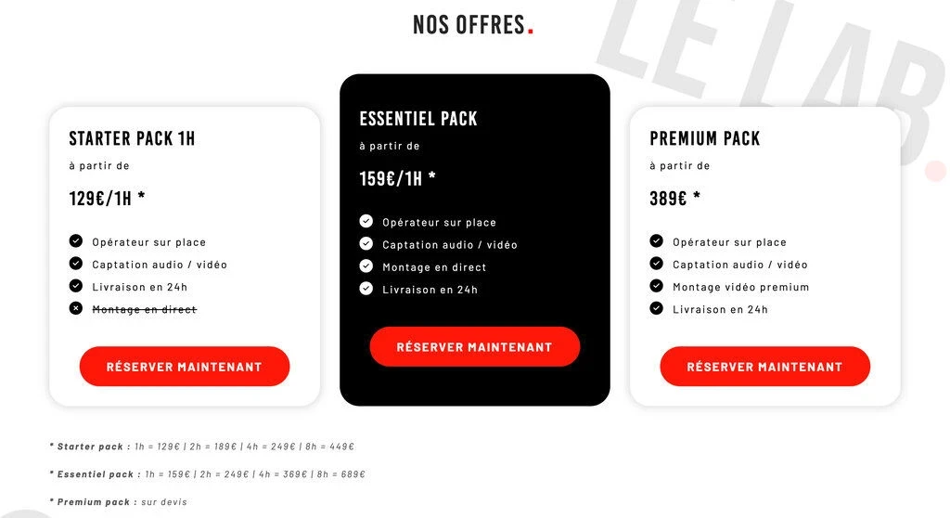The width and height of the screenshot is (950, 518).
Task: Click Starter Pack's 'Opérateur sur place' checkmark icon
Action: pyautogui.click(x=76, y=241)
